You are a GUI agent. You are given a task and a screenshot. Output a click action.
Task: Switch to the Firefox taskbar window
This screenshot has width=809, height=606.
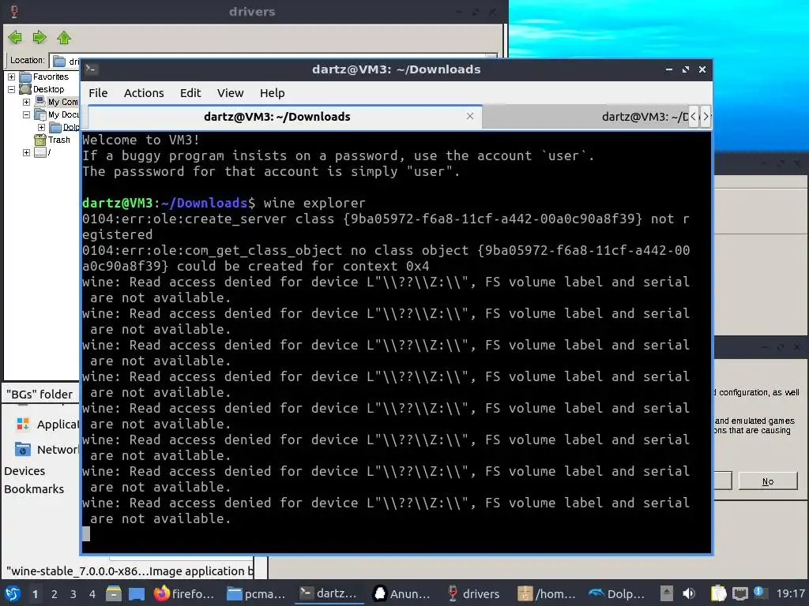pyautogui.click(x=184, y=593)
